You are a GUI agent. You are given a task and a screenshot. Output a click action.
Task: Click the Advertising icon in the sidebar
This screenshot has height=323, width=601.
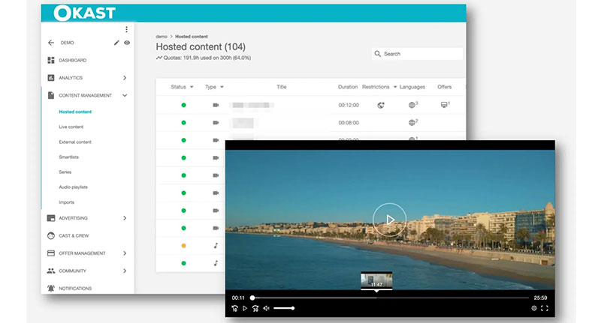51,218
